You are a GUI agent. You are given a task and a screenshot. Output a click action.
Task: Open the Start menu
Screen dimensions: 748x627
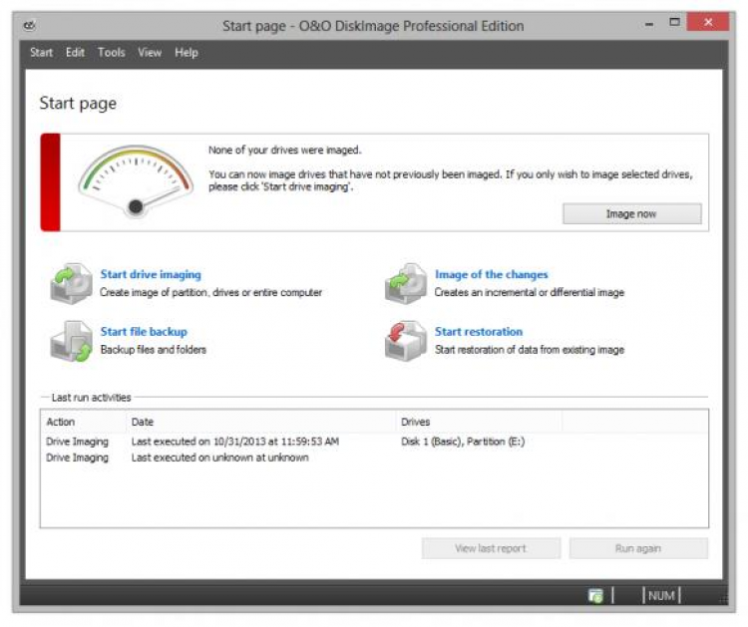41,53
